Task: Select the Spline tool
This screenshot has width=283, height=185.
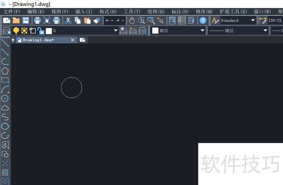Action: [5, 117]
